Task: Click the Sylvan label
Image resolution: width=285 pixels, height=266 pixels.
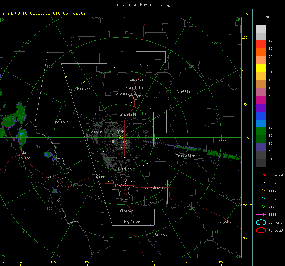Action: coord(121,93)
